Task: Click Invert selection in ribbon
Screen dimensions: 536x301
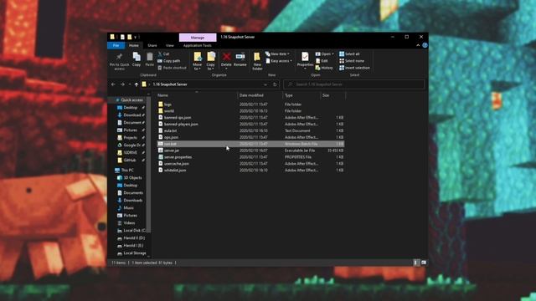Action: [354, 68]
